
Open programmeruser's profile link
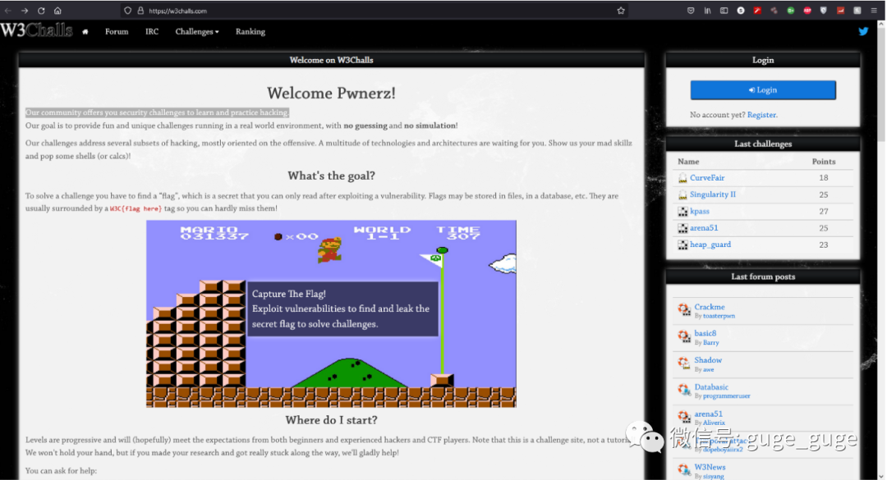[x=726, y=396]
